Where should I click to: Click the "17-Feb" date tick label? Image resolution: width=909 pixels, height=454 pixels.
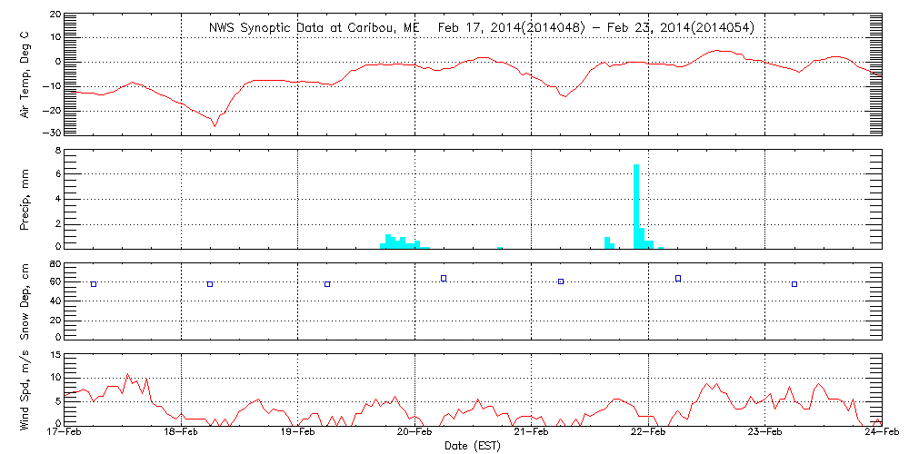tap(65, 434)
